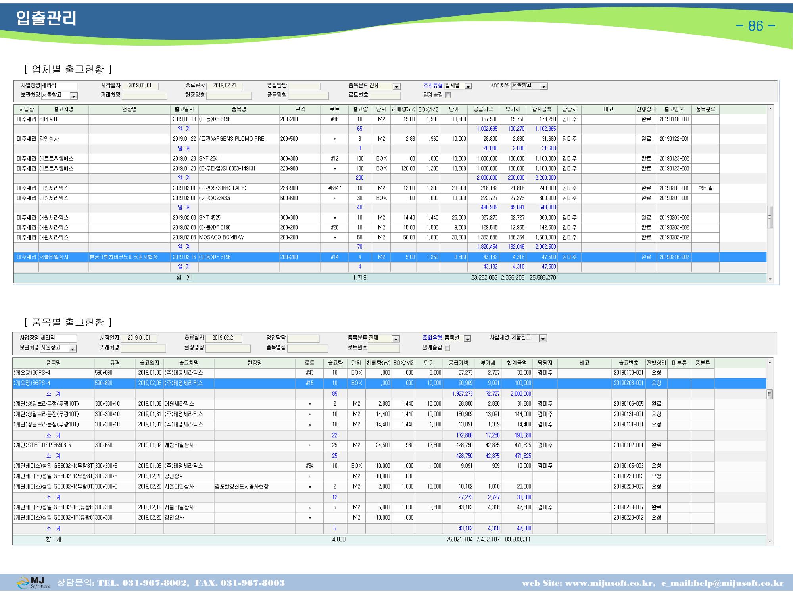Sort by 출고처명 column header in upper table
The height and width of the screenshot is (595, 793).
tap(63, 109)
